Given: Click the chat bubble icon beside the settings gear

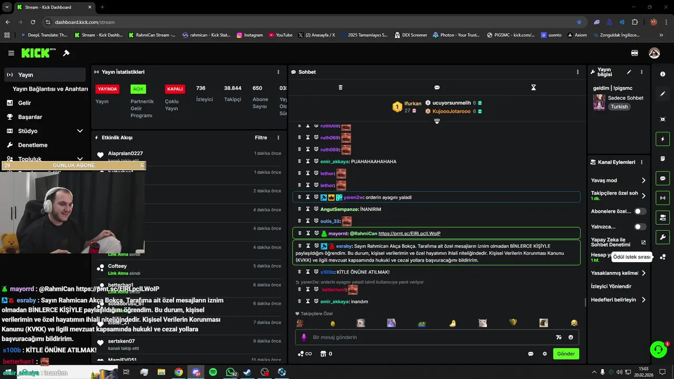Looking at the screenshot, I should click(531, 354).
